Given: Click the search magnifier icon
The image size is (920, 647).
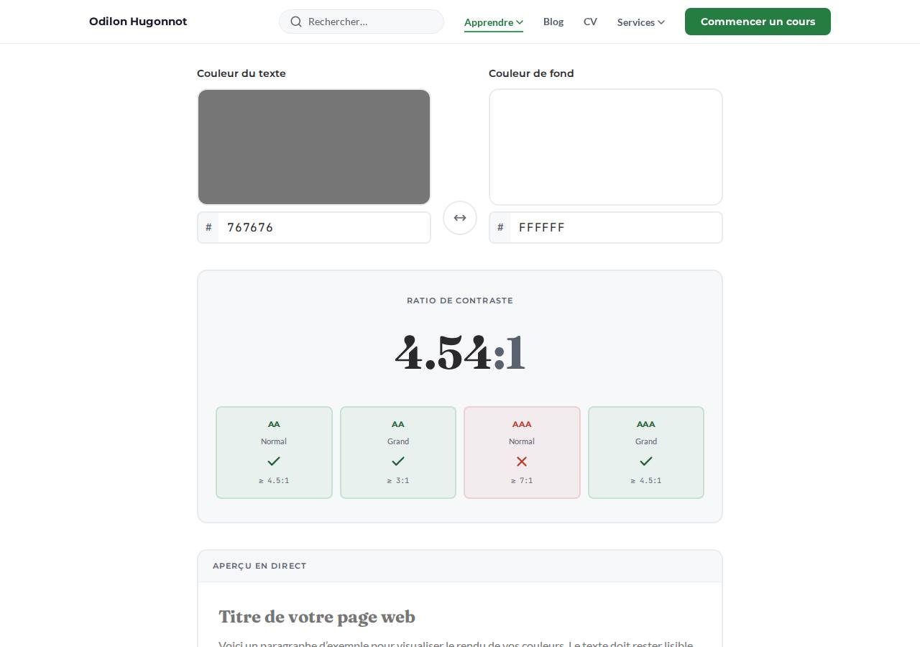Looking at the screenshot, I should (x=295, y=22).
